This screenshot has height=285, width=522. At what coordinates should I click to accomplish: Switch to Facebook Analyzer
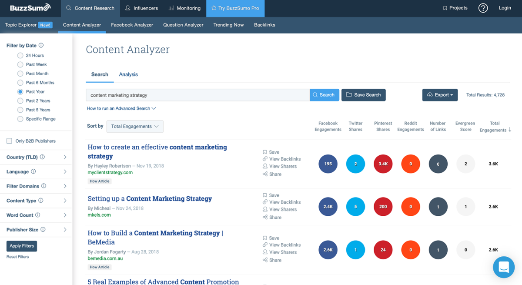pyautogui.click(x=132, y=25)
